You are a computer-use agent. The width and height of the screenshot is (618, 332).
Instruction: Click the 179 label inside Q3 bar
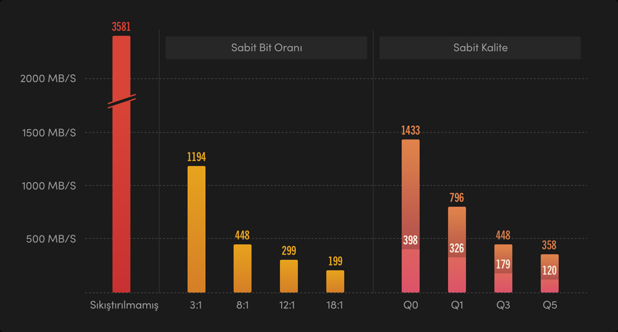point(503,264)
